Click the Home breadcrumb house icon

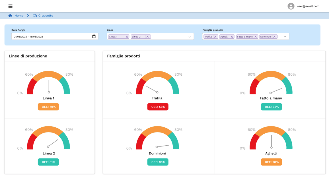click(x=10, y=16)
